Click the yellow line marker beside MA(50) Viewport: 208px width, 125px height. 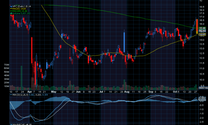tap(11, 9)
